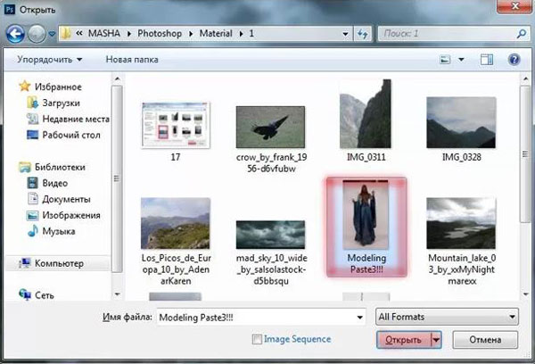Click MASHA in the address path
Viewport: 535px width, 364px height.
pyautogui.click(x=104, y=34)
